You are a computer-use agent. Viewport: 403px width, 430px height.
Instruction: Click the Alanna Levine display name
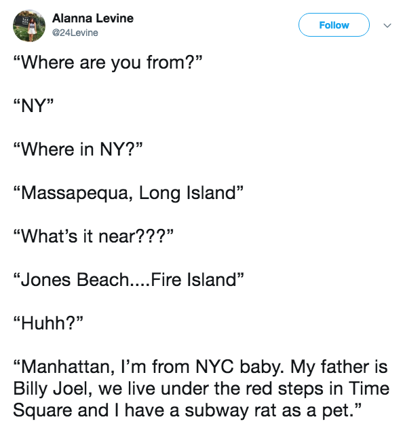click(x=93, y=18)
